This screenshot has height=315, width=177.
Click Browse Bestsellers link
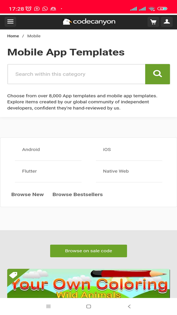[77, 195]
